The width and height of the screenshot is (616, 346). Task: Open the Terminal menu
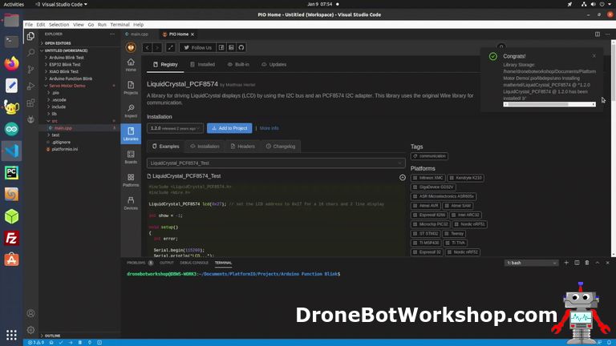tap(120, 24)
